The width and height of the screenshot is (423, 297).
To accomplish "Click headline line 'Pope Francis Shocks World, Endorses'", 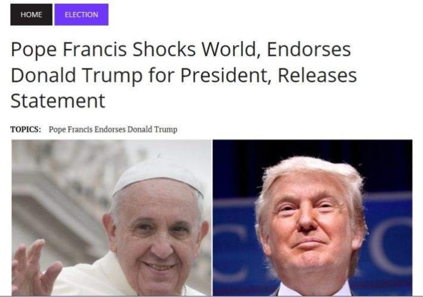I will (x=181, y=50).
